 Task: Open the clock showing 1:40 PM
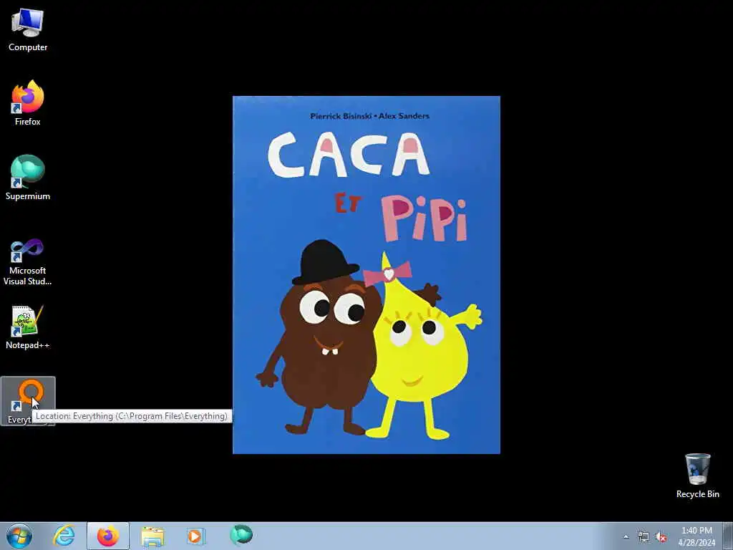pos(696,536)
